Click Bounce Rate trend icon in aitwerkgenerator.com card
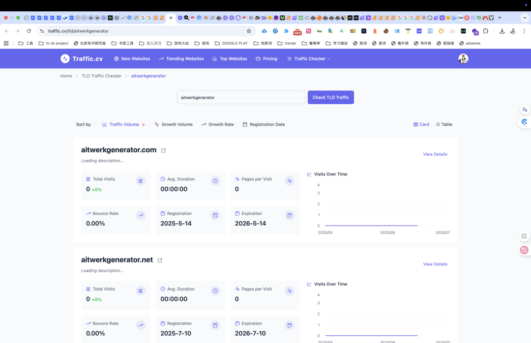The image size is (531, 343). click(141, 215)
